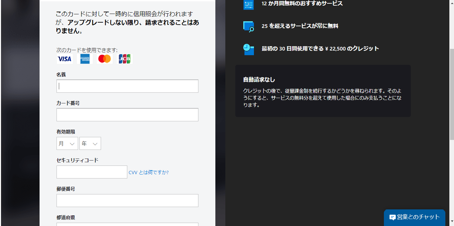Click the 有効期限 label
454x226 pixels.
point(66,132)
